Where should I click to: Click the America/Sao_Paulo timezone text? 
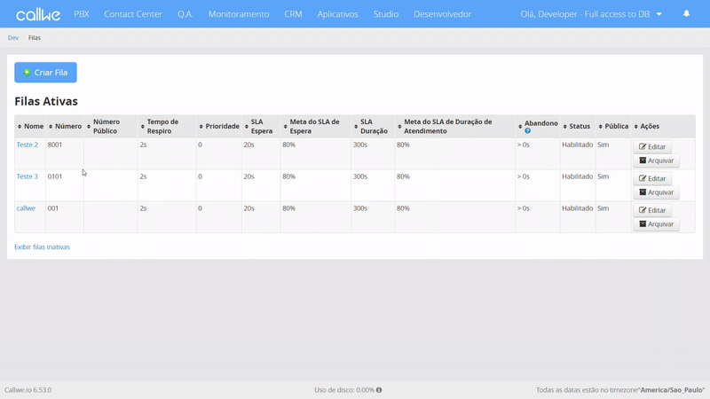672,389
